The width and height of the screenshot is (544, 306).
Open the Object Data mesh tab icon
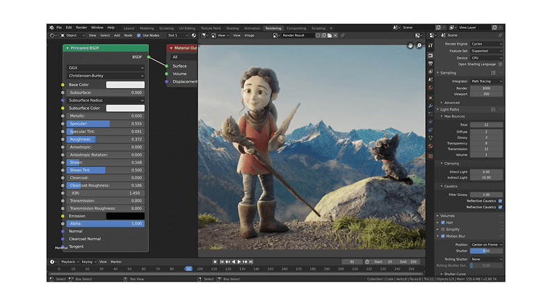[431, 138]
